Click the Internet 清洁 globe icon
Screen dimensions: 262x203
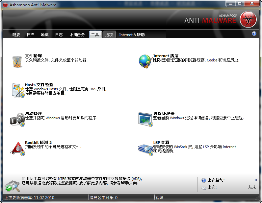point(145,61)
